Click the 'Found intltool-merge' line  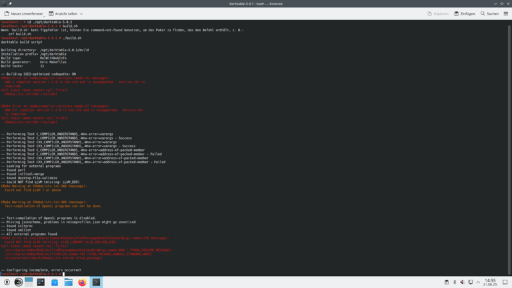pyautogui.click(x=22, y=174)
